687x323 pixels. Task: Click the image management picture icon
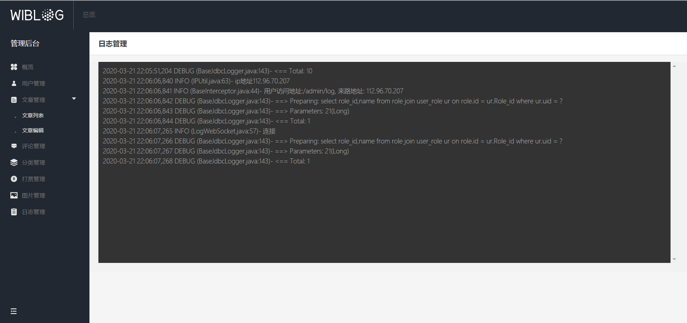pyautogui.click(x=14, y=195)
